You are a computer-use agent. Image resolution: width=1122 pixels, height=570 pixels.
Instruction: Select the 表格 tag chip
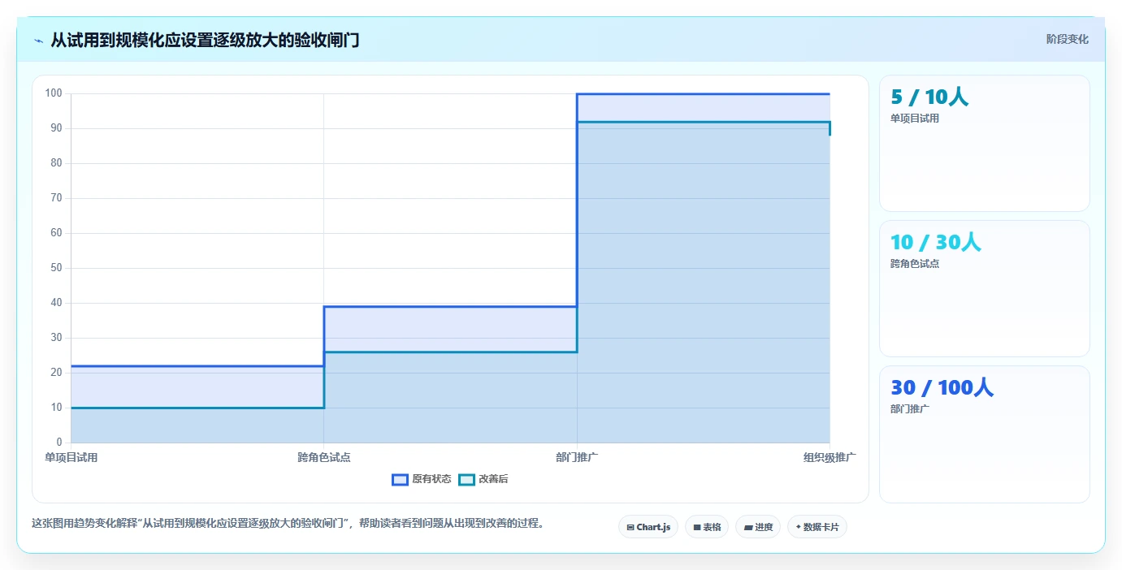pyautogui.click(x=707, y=527)
